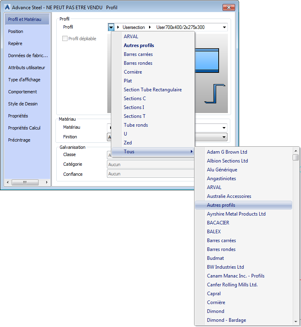This screenshot has width=301, height=327.
Task: Select the Données de fabric... tab
Action: pyautogui.click(x=27, y=56)
